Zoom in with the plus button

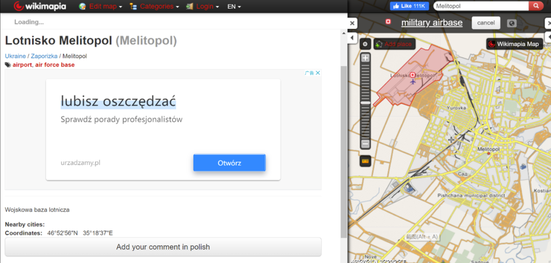pos(365,58)
